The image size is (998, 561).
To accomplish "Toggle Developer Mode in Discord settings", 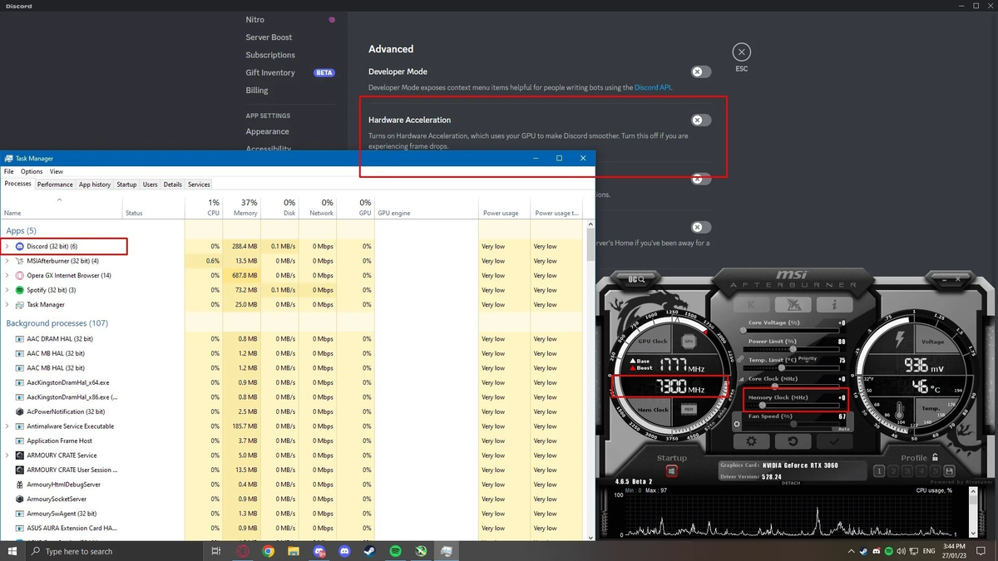I will tap(700, 71).
